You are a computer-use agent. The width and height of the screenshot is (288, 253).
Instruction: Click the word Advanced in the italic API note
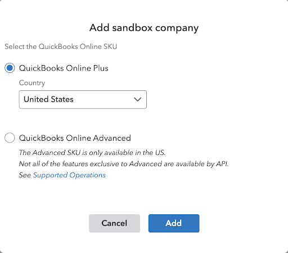146,164
